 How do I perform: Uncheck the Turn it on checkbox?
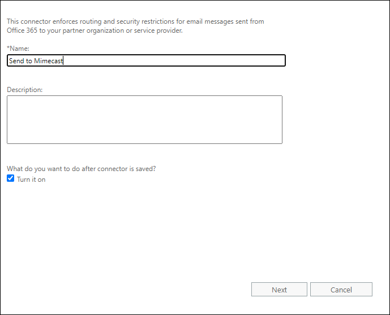tap(10, 179)
